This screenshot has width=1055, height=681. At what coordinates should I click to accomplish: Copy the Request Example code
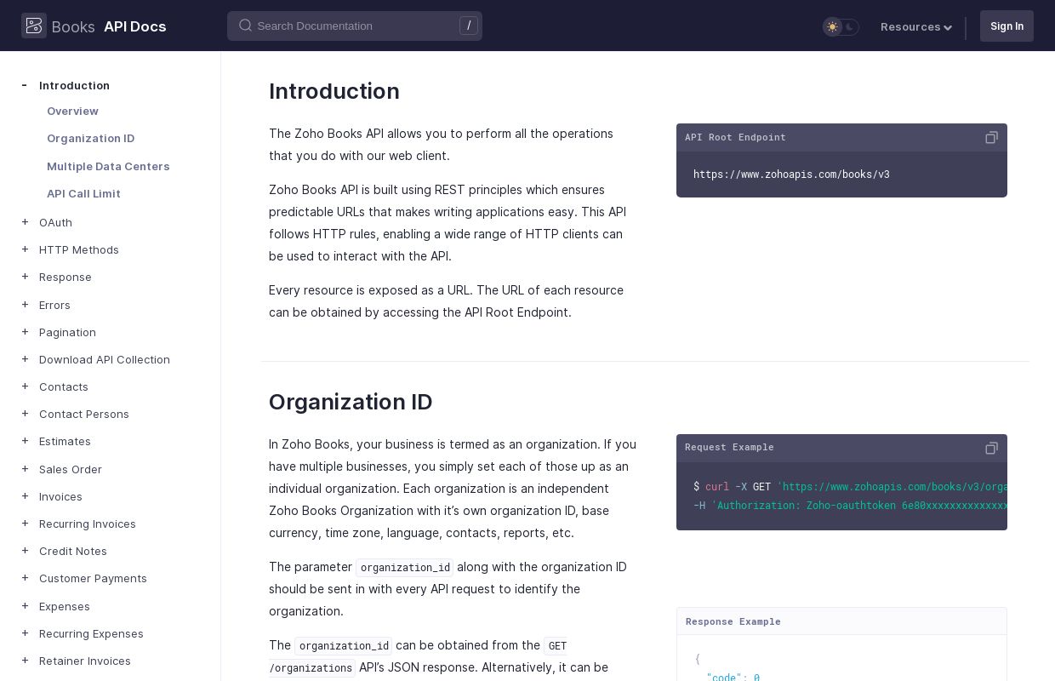[x=991, y=448]
